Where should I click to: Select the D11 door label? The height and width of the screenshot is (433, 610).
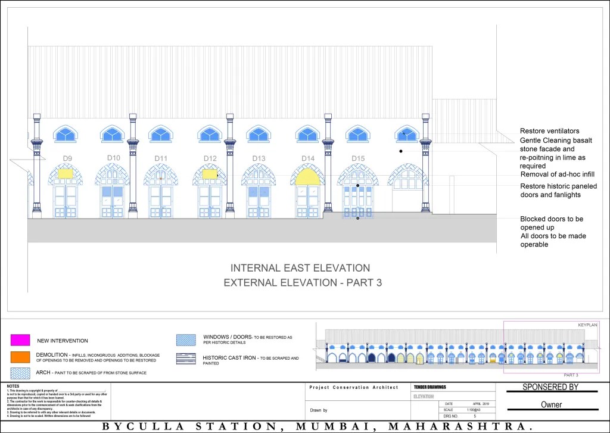tap(161, 158)
